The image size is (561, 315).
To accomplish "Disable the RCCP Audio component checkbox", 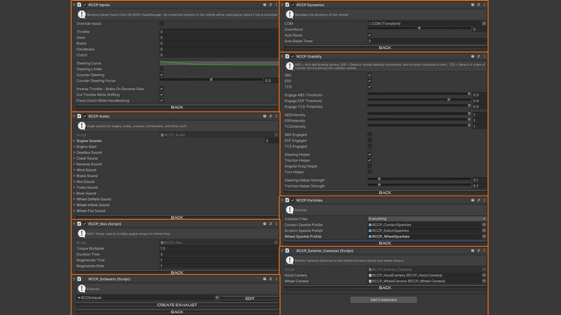I will pos(85,116).
